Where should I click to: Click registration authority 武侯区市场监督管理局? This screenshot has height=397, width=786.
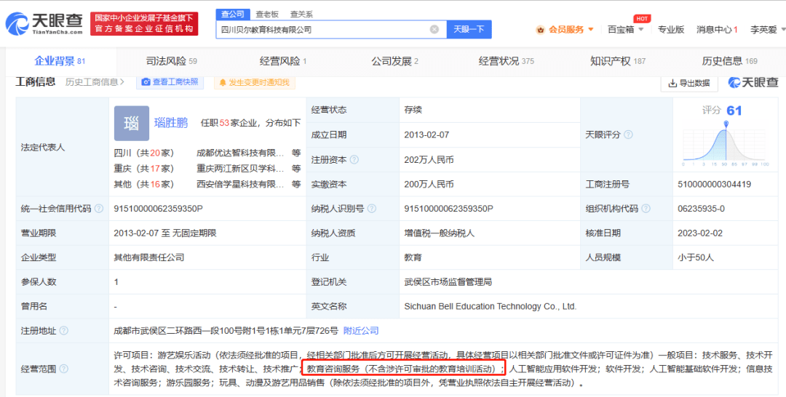[448, 282]
